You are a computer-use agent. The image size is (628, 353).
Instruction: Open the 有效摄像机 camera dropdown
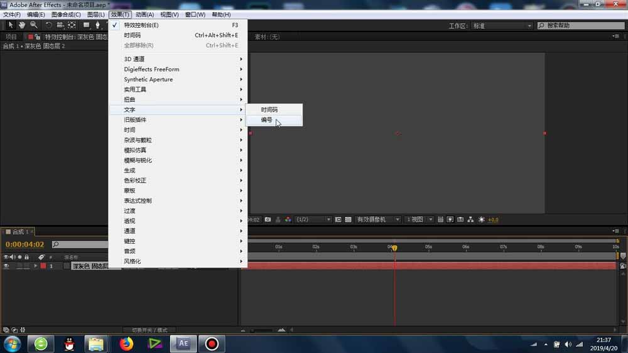coord(378,220)
